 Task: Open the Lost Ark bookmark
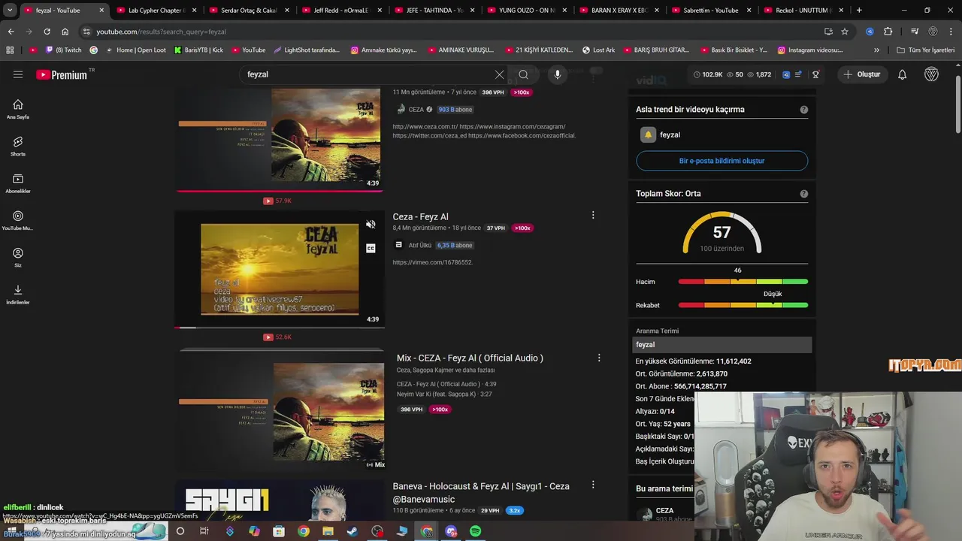click(598, 50)
